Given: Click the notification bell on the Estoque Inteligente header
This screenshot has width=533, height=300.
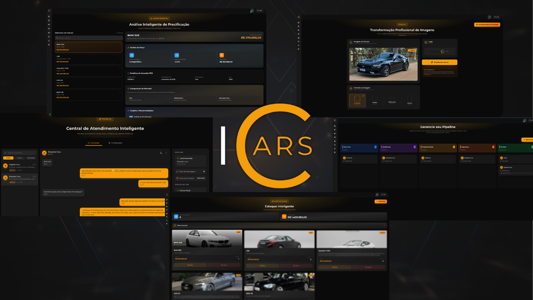Looking at the screenshot, I should (377, 195).
